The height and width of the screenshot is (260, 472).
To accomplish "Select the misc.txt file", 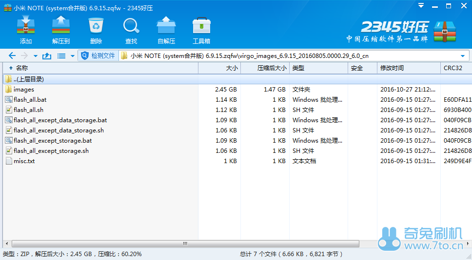I will 24,161.
